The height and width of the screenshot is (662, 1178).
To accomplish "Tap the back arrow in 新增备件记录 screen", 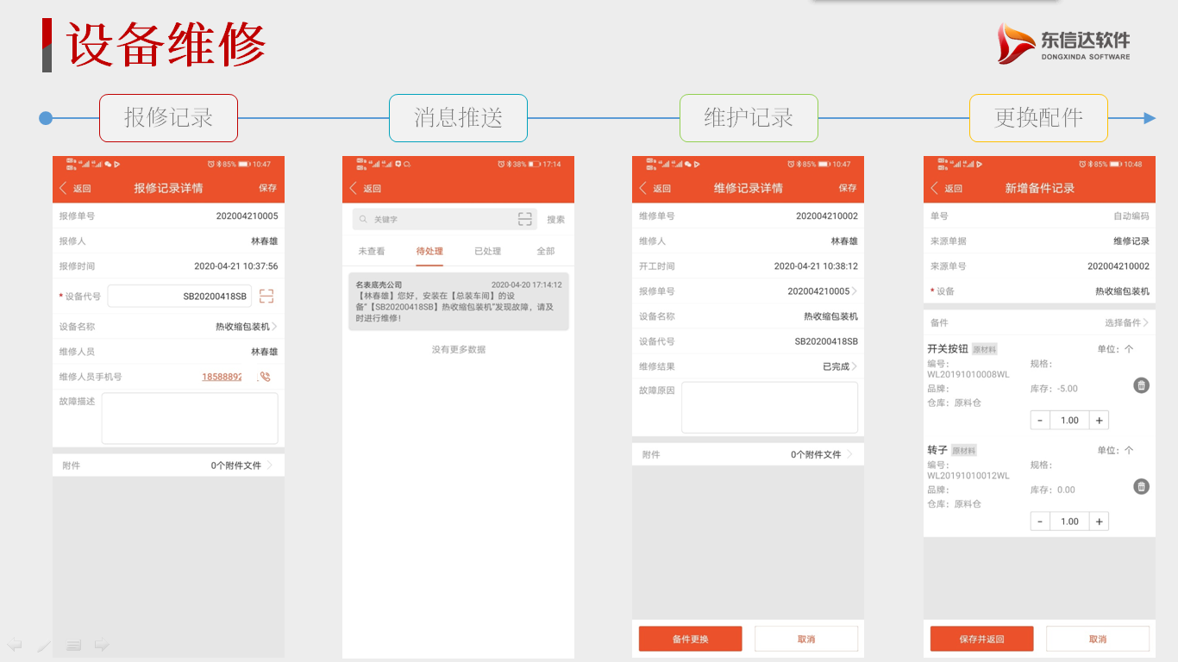I will click(x=935, y=188).
